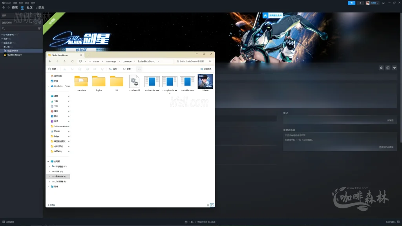Viewport: 402px width, 226px height.
Task: Open the 游戏和软件 filter dropdown in Steam
Action: coord(17,22)
